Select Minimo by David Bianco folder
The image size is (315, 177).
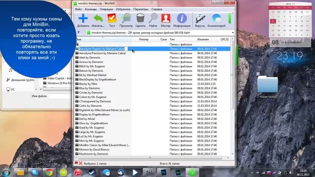[x=153, y=149]
